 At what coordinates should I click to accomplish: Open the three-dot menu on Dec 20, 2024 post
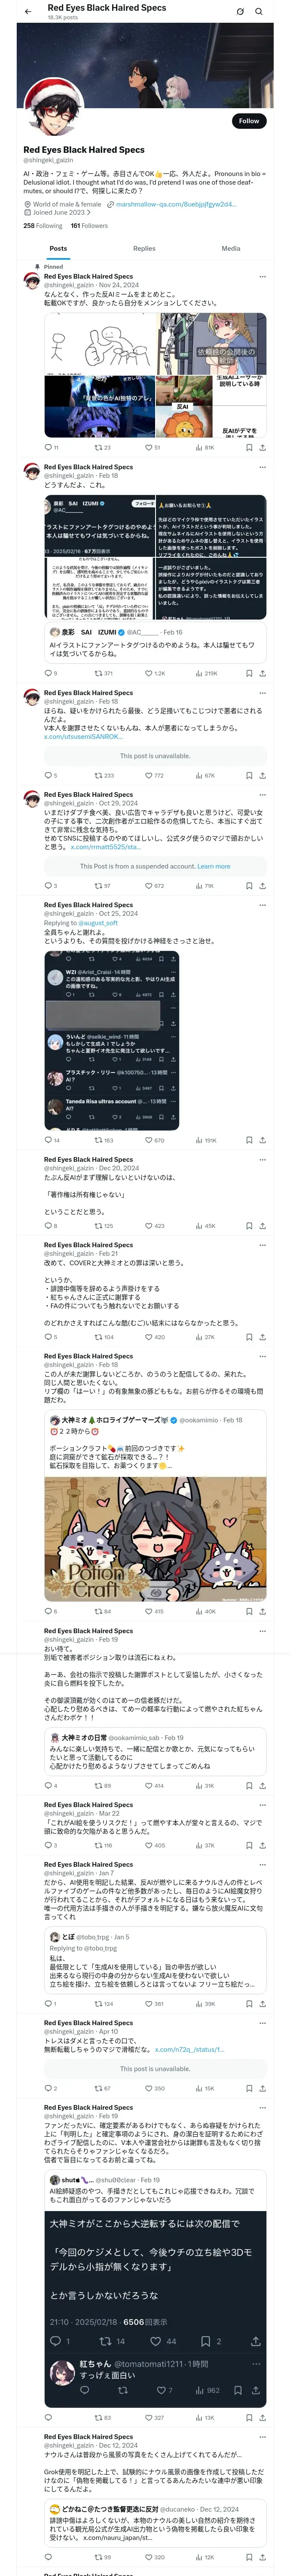click(262, 1160)
